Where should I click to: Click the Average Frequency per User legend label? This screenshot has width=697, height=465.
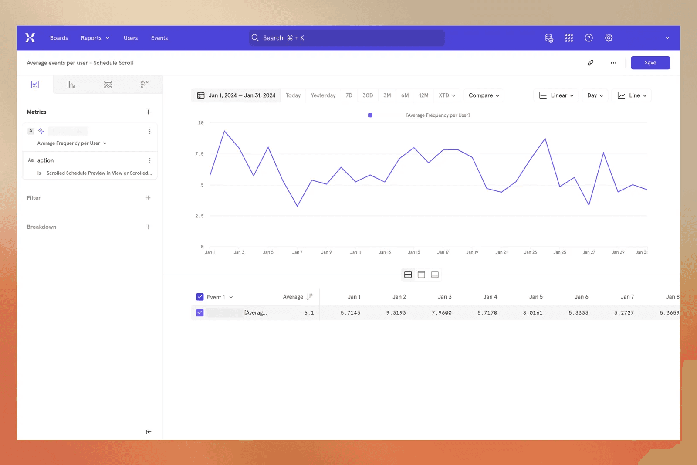(x=438, y=115)
